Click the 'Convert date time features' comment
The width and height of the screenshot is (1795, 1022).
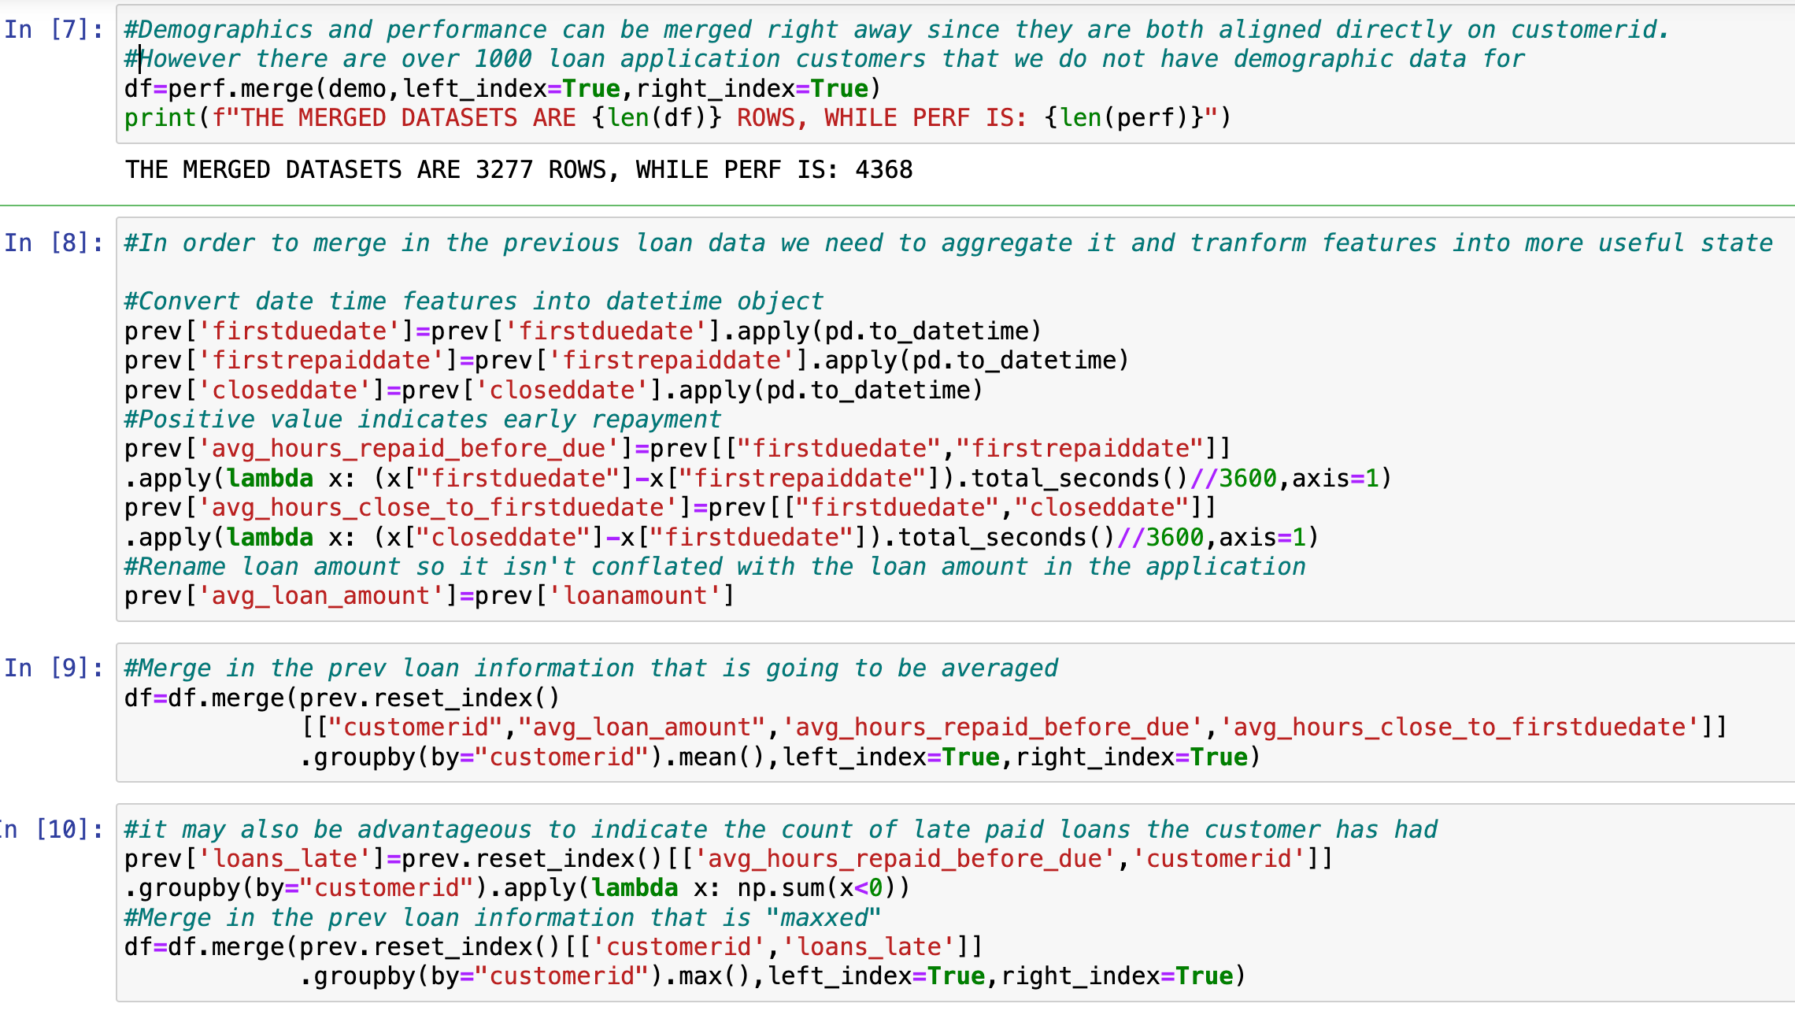point(473,302)
